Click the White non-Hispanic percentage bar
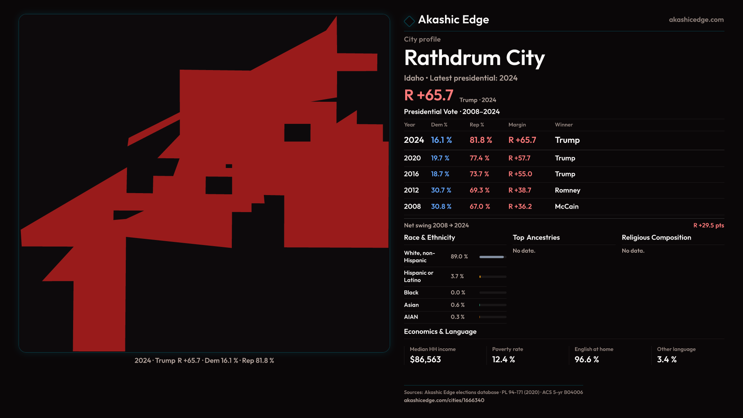Viewport: 743px width, 418px height. [492, 257]
